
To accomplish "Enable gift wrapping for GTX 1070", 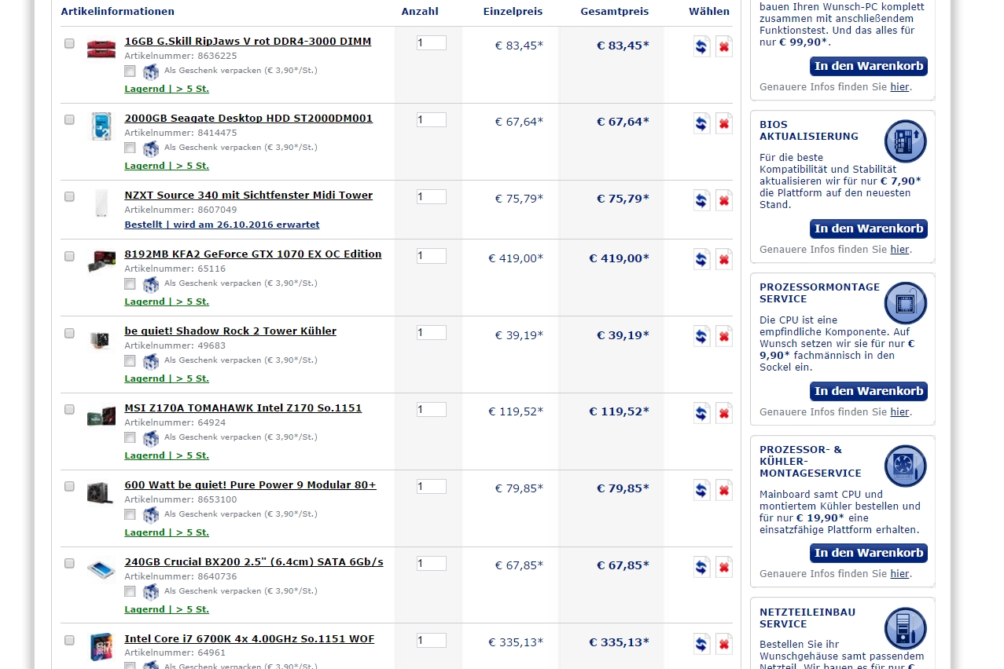I will pyautogui.click(x=130, y=283).
